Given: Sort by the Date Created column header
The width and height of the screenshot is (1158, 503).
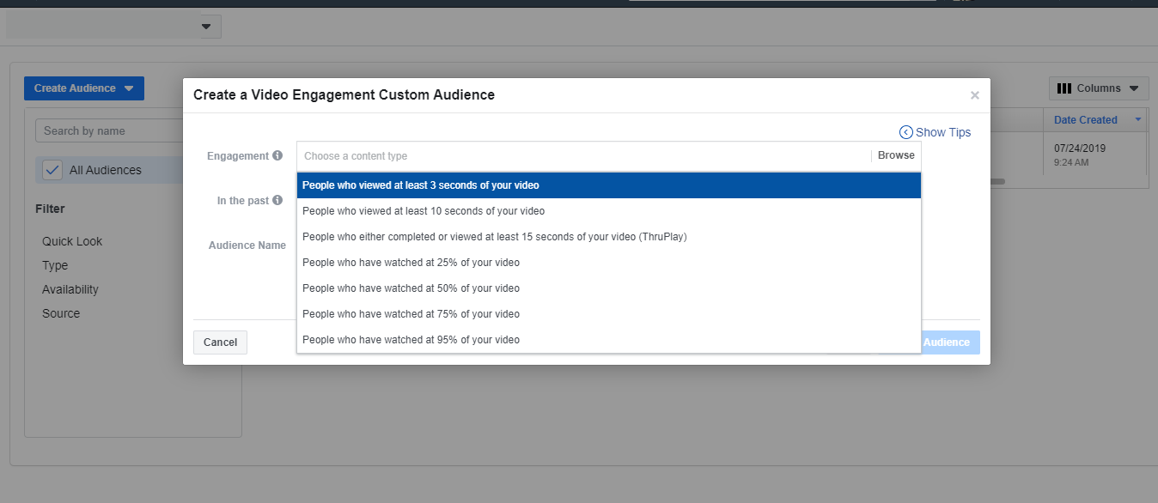Looking at the screenshot, I should 1086,120.
